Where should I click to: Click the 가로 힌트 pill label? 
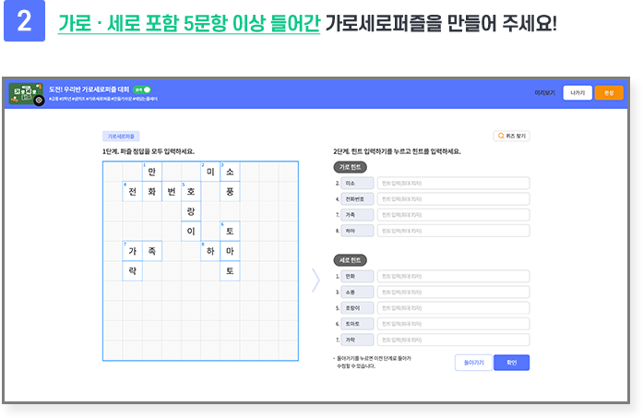tap(350, 167)
